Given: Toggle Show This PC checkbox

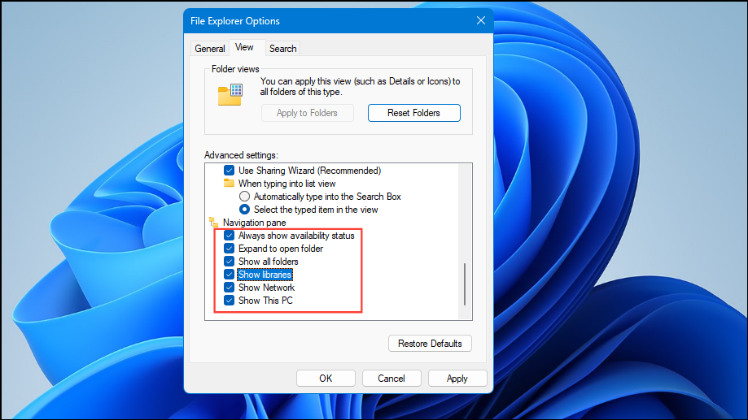Looking at the screenshot, I should pyautogui.click(x=229, y=301).
